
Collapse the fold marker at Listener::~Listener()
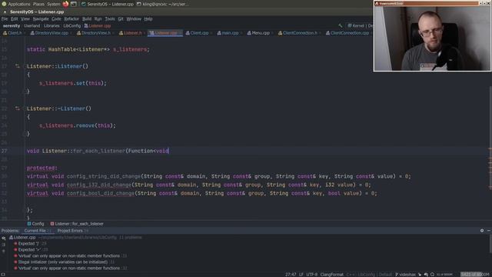pyautogui.click(x=25, y=108)
